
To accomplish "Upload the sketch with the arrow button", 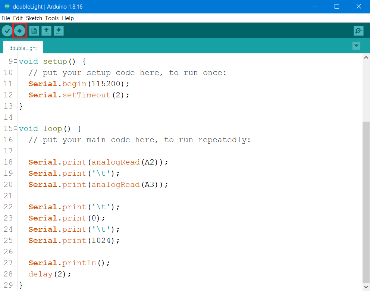I will pos(20,31).
